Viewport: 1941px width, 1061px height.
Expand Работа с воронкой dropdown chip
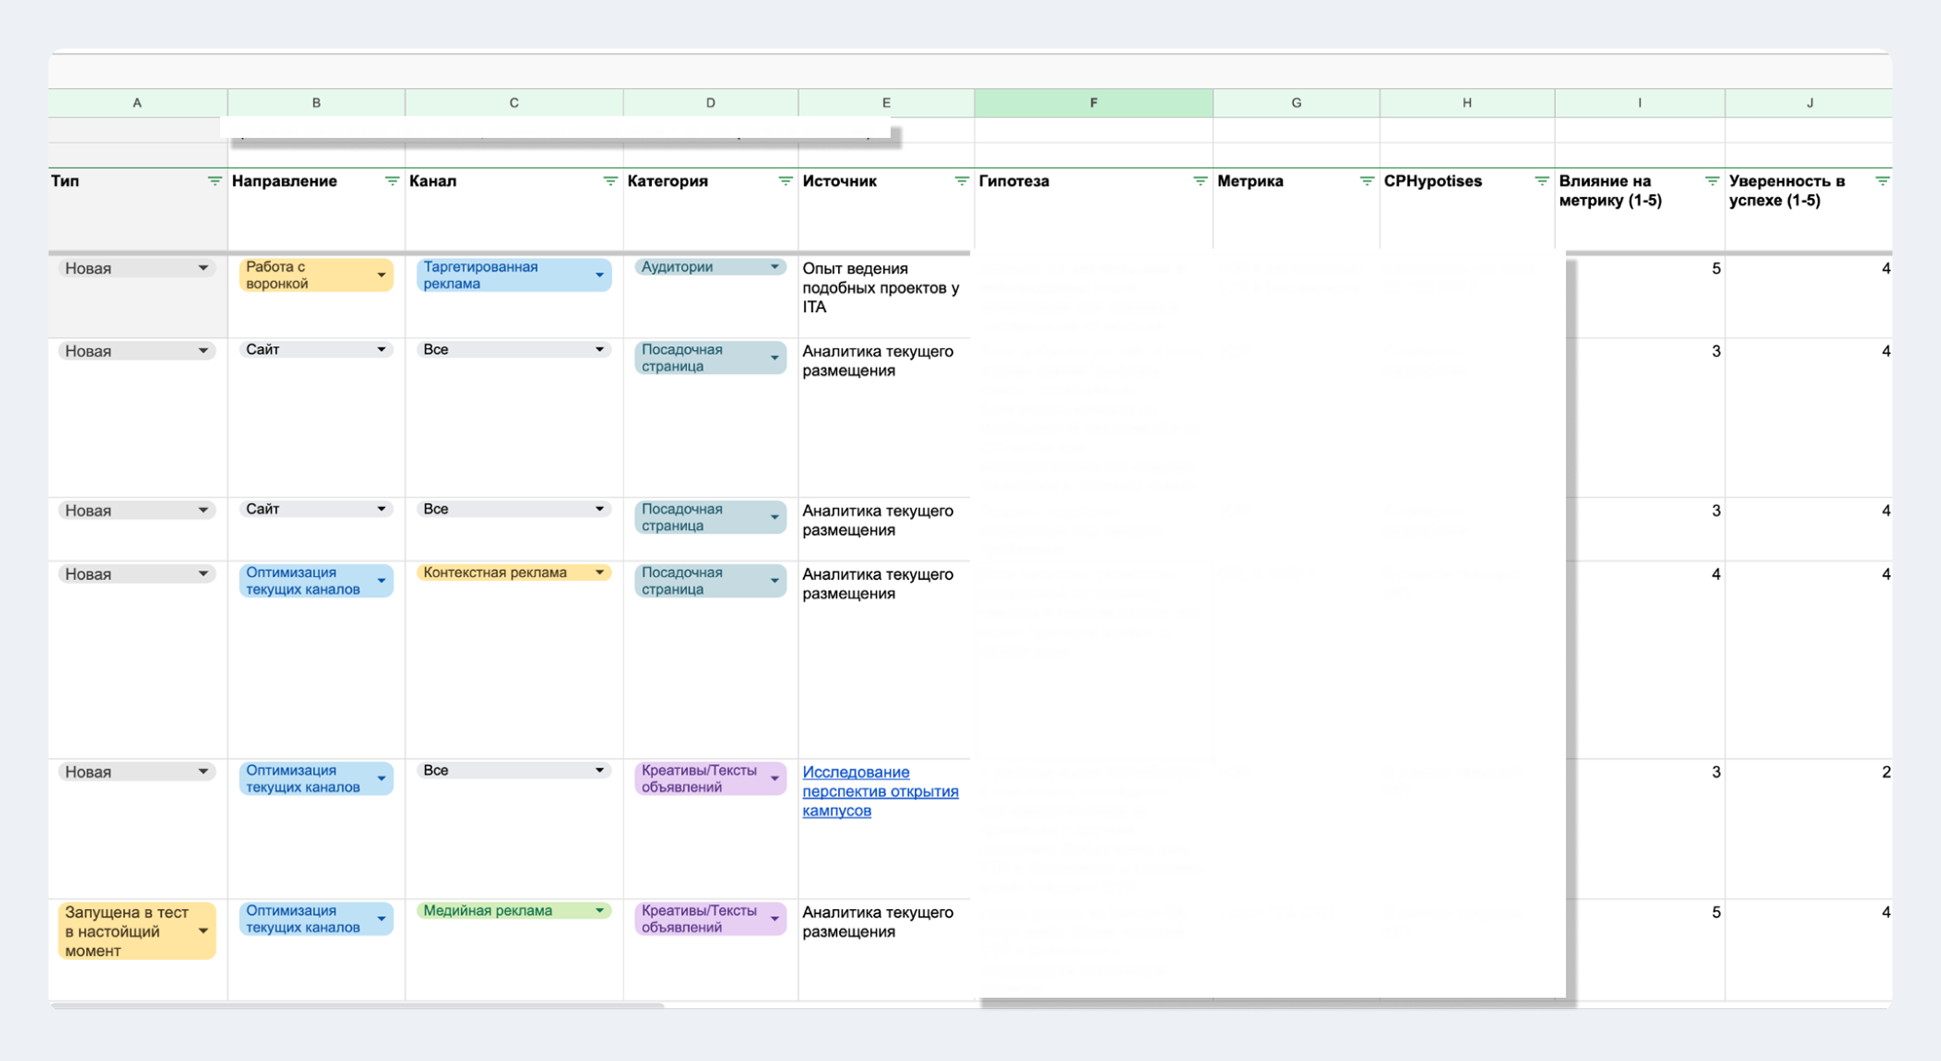pos(381,275)
